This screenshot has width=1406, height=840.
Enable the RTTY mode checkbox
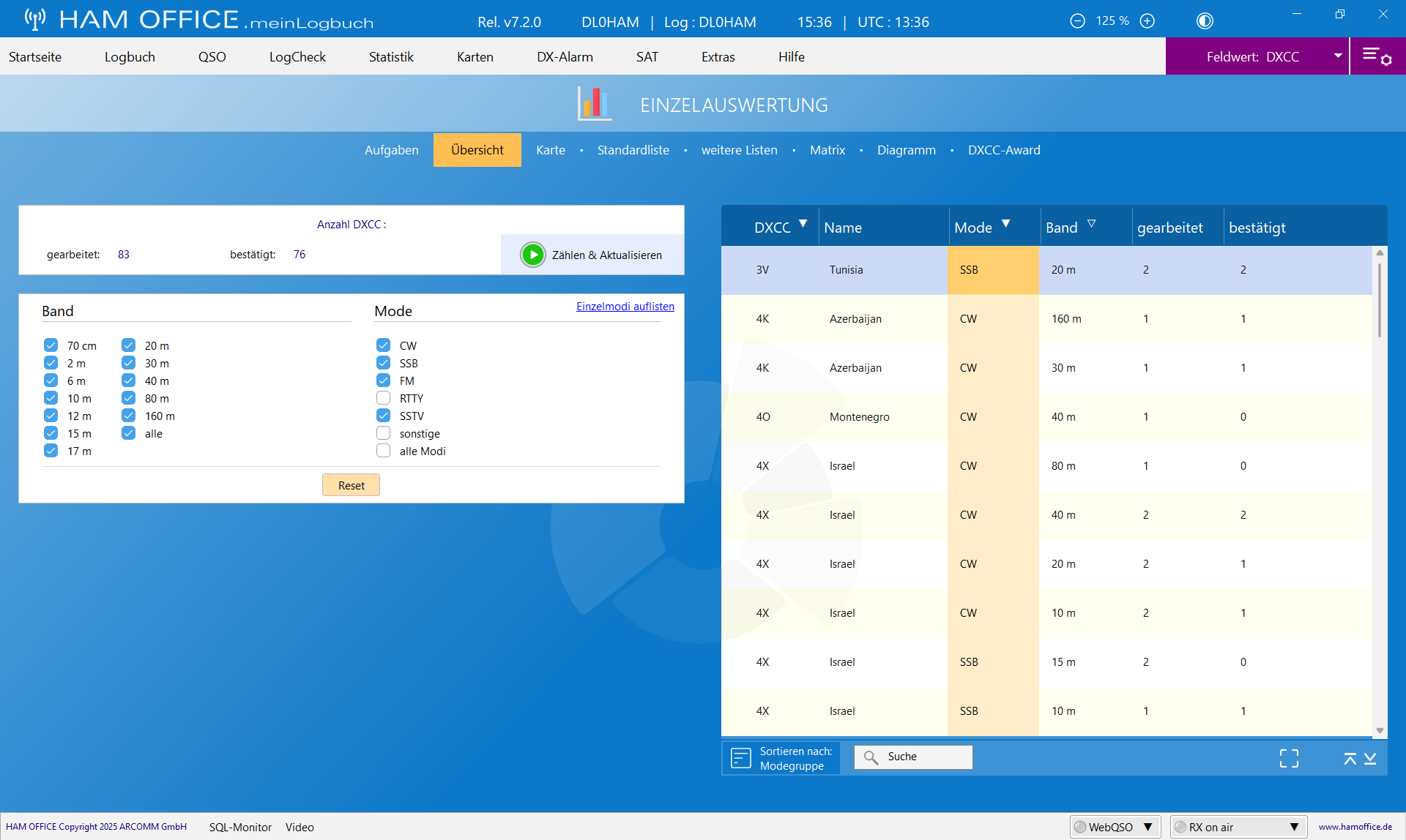click(384, 398)
